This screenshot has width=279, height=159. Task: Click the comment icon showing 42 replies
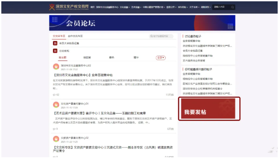[x=54, y=95]
